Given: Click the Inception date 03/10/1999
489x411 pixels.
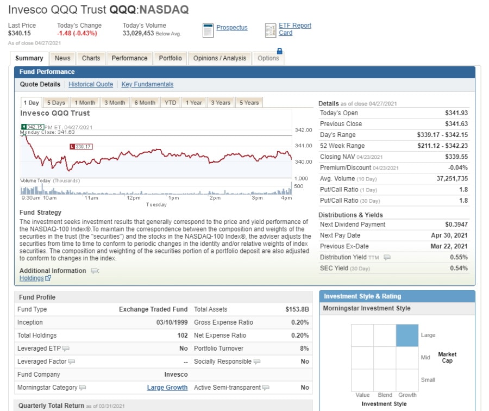Looking at the screenshot, I should coord(172,322).
